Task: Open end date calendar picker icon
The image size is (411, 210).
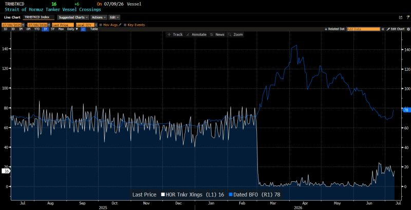Action: [x=49, y=25]
